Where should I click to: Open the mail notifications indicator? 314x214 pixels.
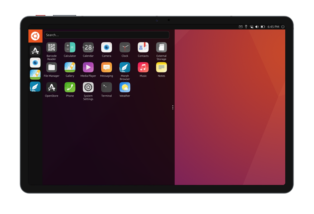(241, 27)
